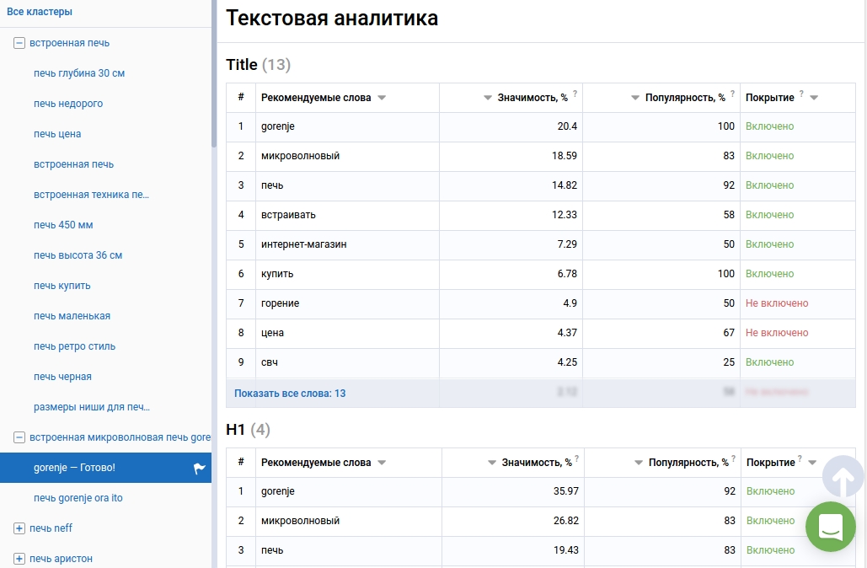Sort Title table by 'Покрытие' arrow
Screen dimensions: 867x568
(x=814, y=98)
